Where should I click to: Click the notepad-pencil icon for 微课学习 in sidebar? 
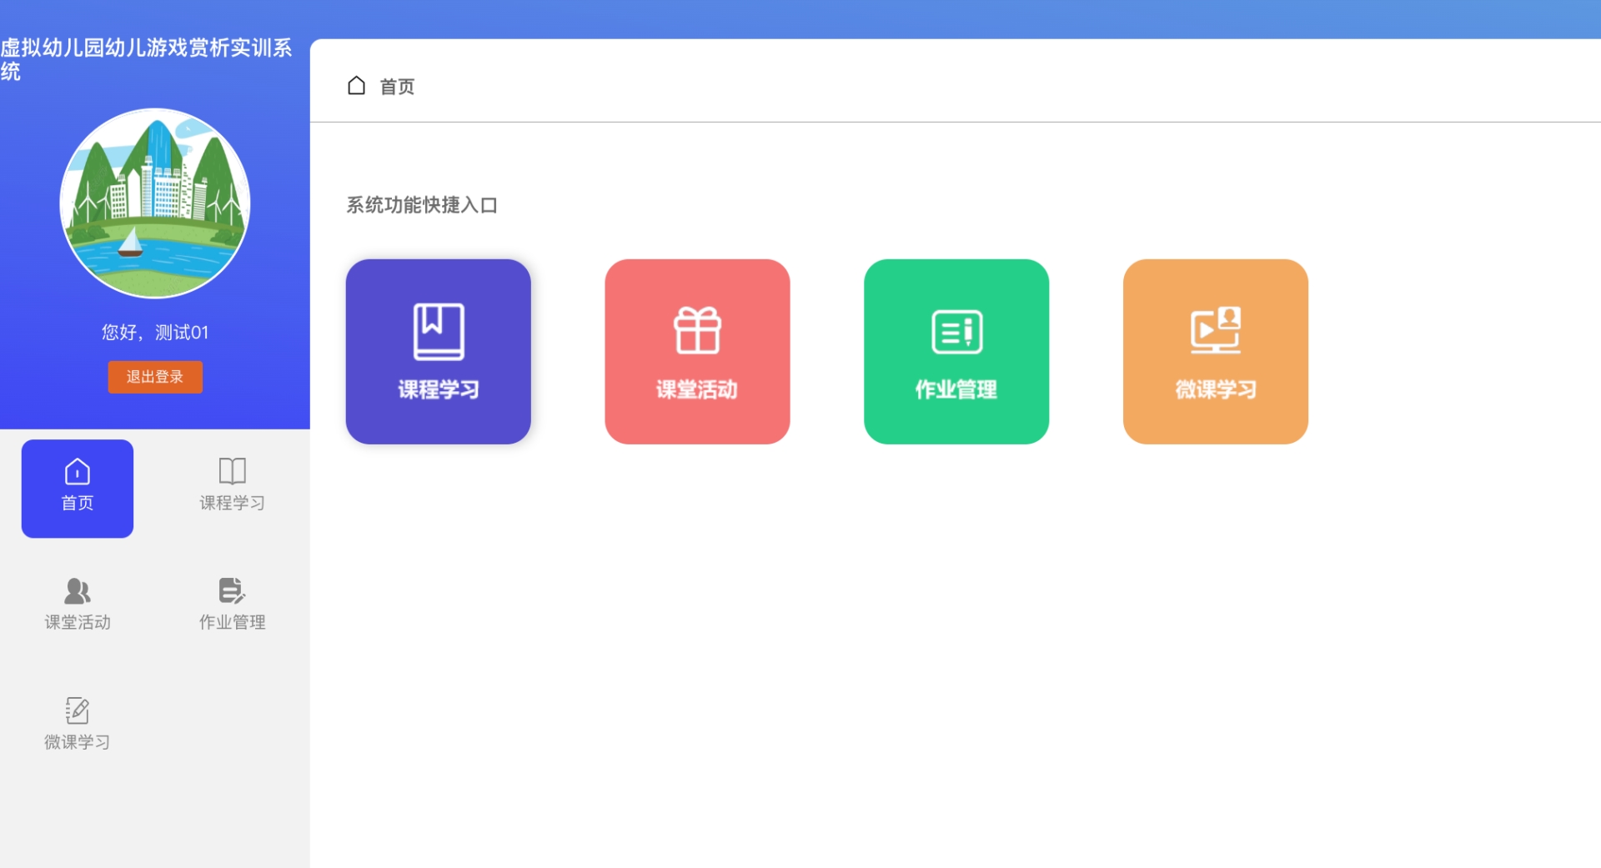coord(77,710)
